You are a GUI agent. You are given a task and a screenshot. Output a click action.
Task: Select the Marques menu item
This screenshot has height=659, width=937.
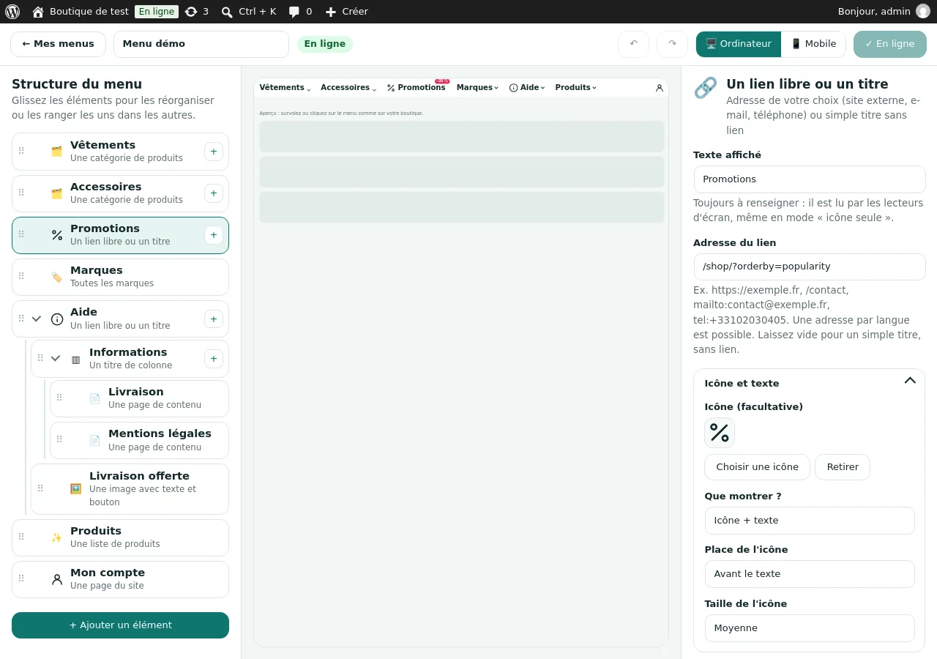pyautogui.click(x=120, y=277)
